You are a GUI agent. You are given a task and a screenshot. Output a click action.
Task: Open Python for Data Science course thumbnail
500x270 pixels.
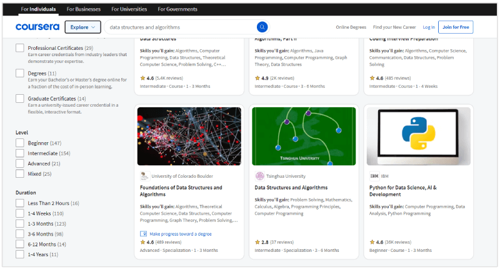[x=418, y=136]
